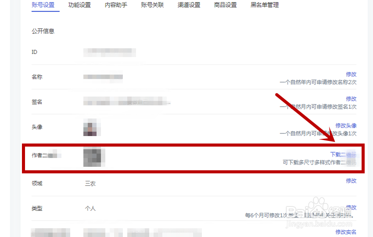The width and height of the screenshot is (373, 237).
Task: Switch to the 功能设置 tab
Action: tap(79, 5)
